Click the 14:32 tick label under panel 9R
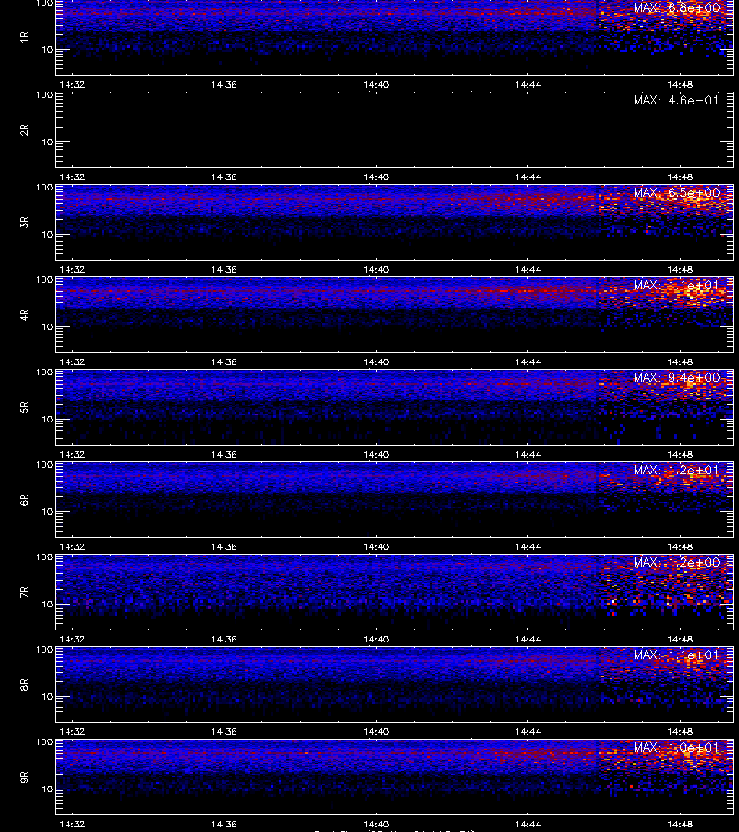Image resolution: width=739 pixels, height=832 pixels. pos(72,824)
